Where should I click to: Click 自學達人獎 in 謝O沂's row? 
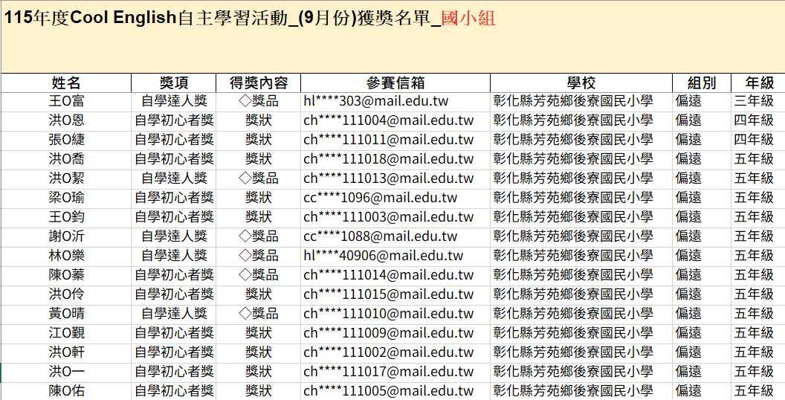coord(174,236)
